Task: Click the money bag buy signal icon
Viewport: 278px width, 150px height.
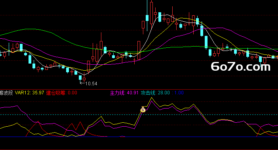Action: pyautogui.click(x=143, y=110)
